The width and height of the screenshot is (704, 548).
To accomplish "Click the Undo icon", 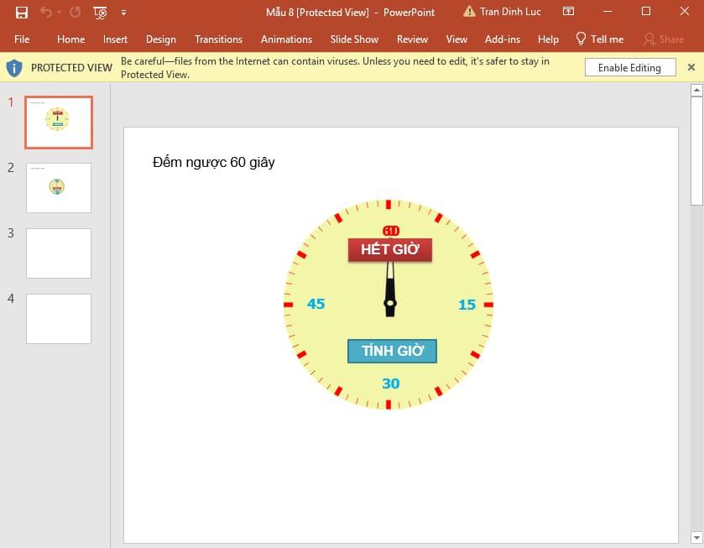I will 46,12.
